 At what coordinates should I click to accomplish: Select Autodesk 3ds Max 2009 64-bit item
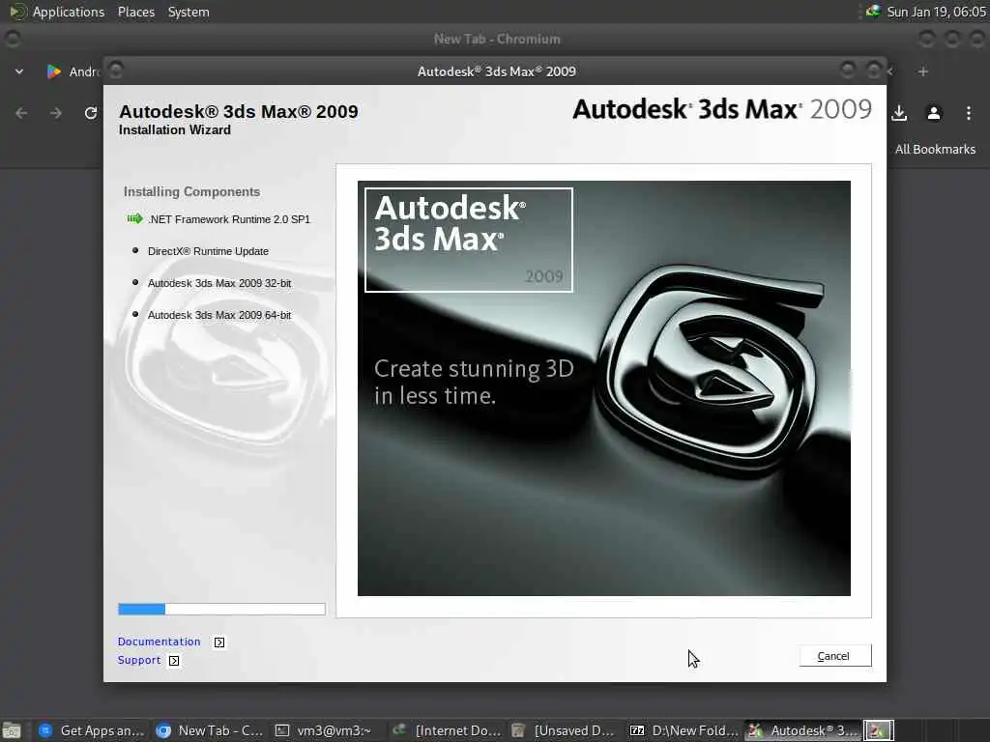(219, 315)
